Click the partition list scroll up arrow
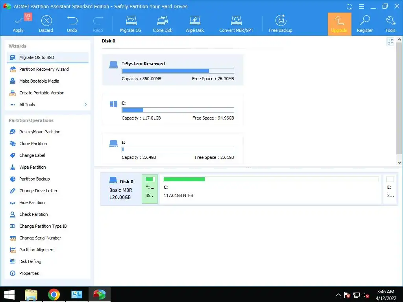The width and height of the screenshot is (403, 302). point(399,40)
